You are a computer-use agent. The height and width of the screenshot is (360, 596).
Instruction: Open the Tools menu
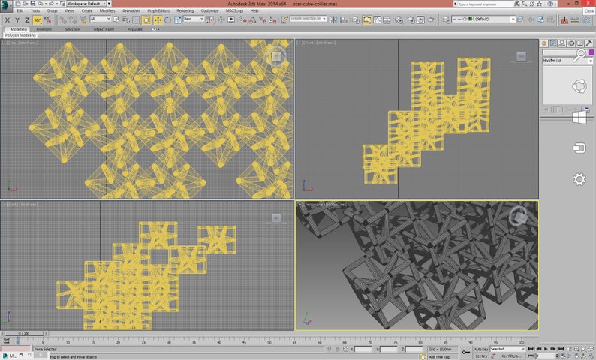coord(35,11)
